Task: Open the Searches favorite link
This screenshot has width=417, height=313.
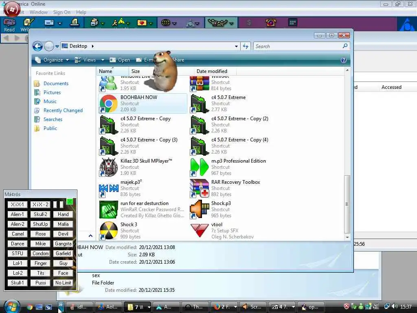Action: tap(53, 119)
